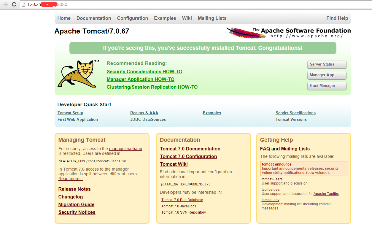372x232 pixels.
Task: Open Examples link under Developer Quick Start
Action: pyautogui.click(x=212, y=113)
